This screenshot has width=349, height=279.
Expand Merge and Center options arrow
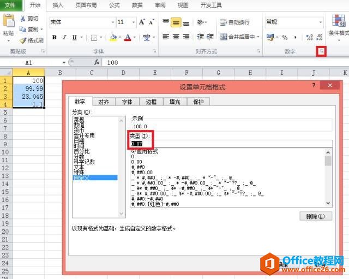[258, 37]
